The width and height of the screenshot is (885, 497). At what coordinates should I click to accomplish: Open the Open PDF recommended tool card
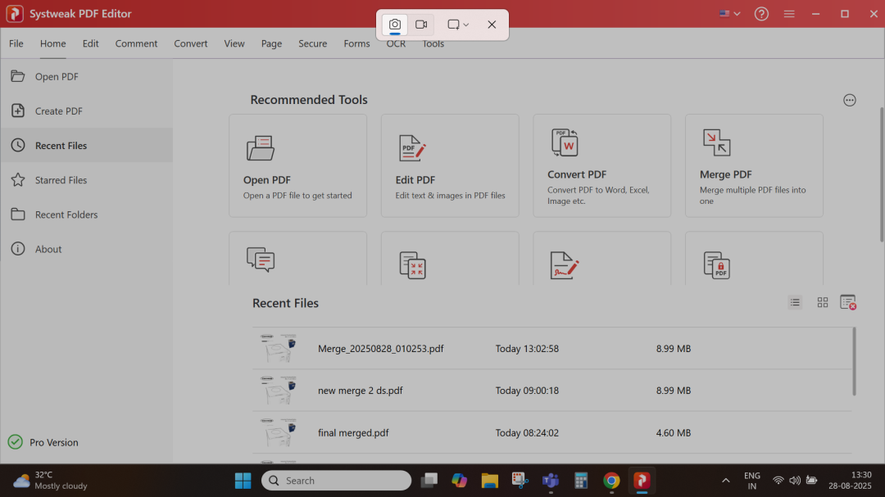[x=297, y=166]
